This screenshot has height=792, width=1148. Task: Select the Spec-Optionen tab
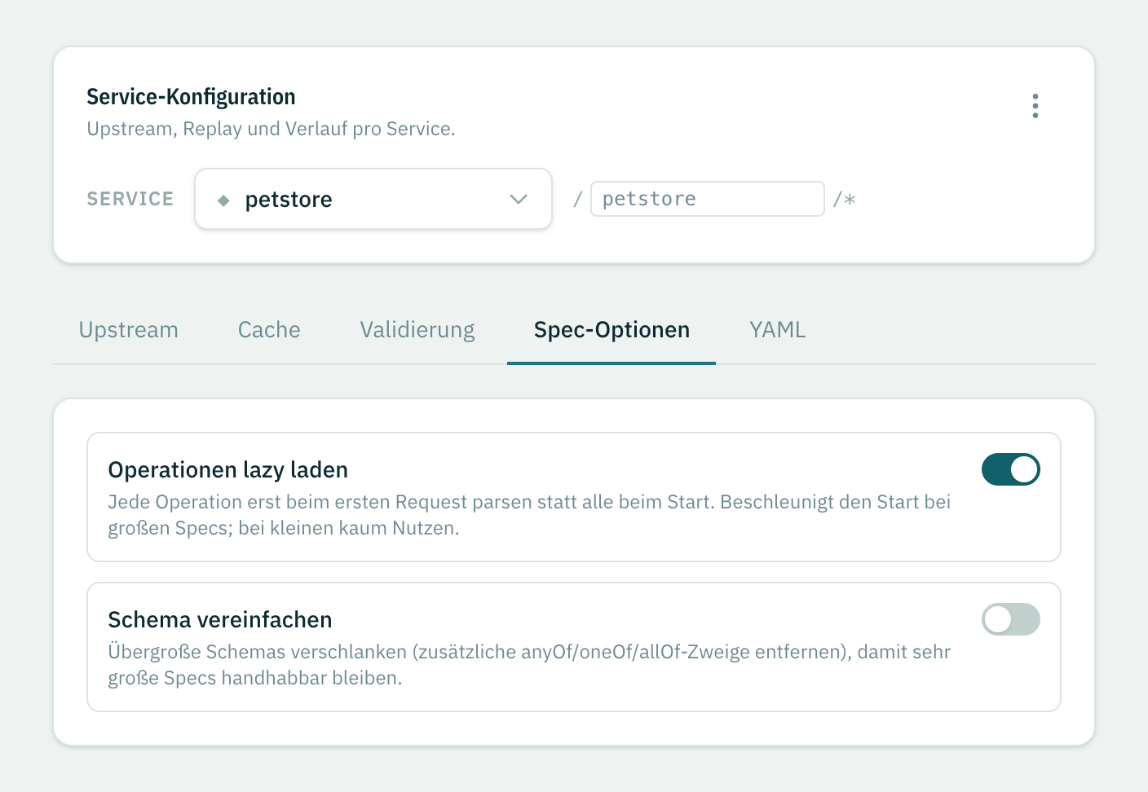coord(612,330)
